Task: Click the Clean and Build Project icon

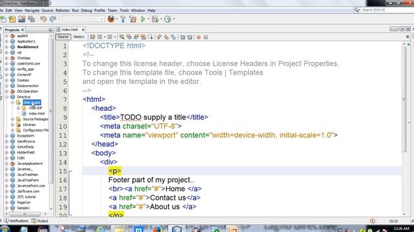Action: [x=133, y=19]
